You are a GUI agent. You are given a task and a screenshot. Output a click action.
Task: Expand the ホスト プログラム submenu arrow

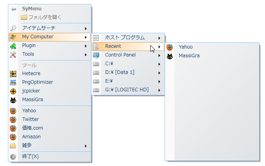[x=159, y=38]
